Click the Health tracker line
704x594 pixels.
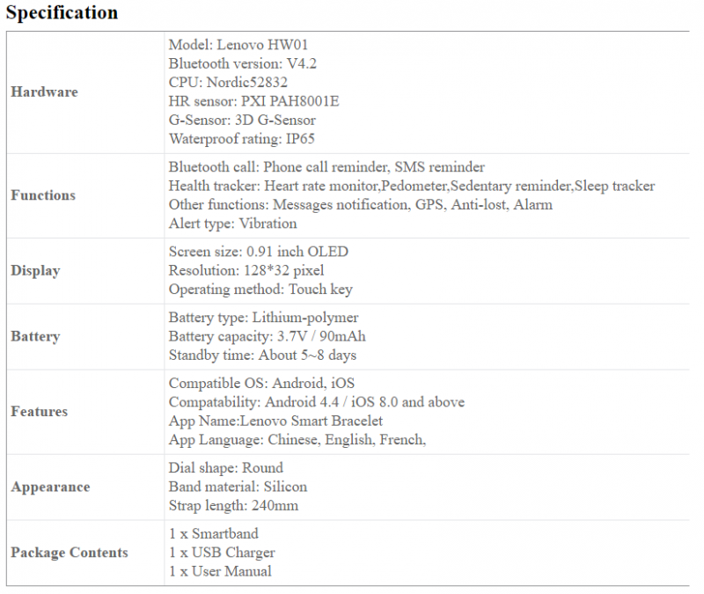(x=411, y=186)
